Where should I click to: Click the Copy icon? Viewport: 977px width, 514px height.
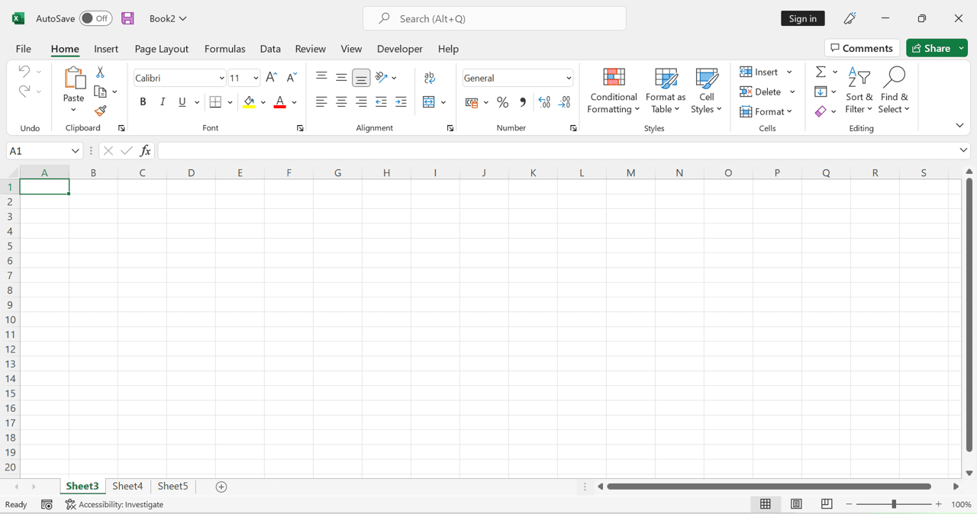(x=100, y=92)
